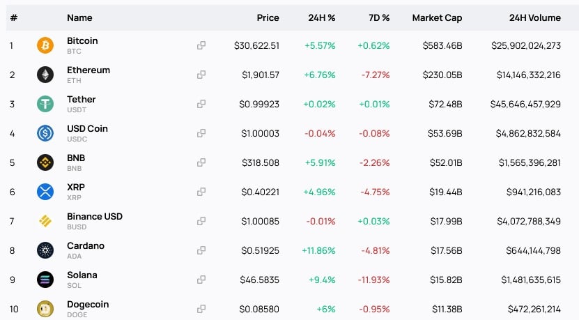
Task: Click the Cardano coin logo icon
Action: click(45, 250)
